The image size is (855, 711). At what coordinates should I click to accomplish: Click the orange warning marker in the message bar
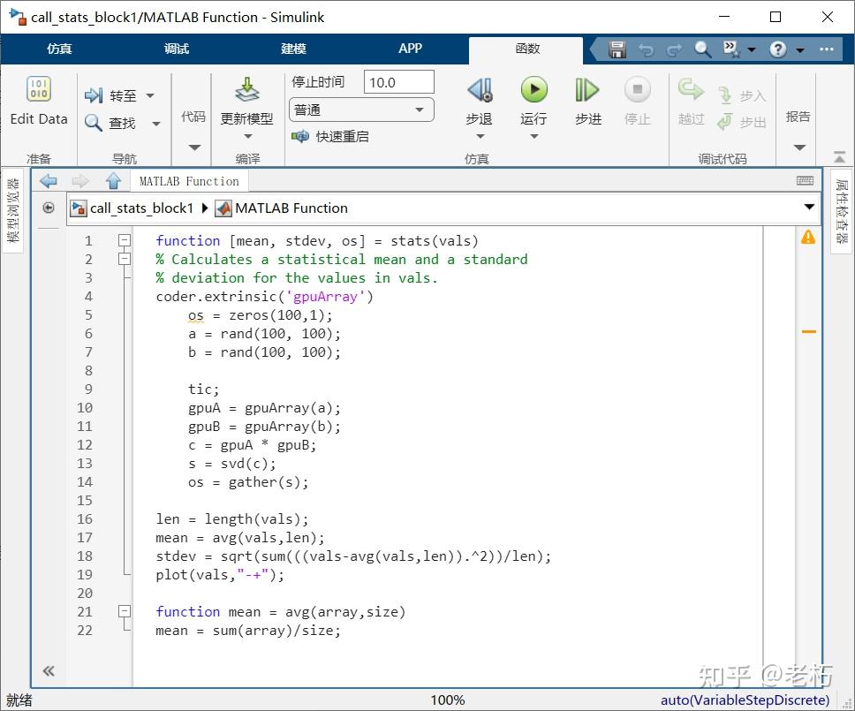tap(809, 331)
